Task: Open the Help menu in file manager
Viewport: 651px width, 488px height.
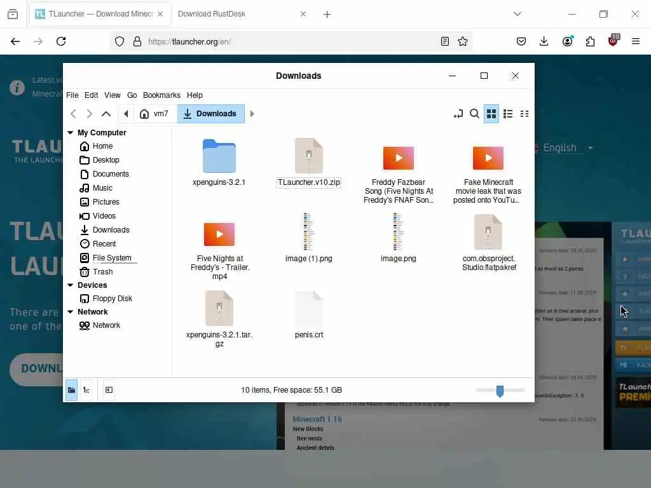Action: 195,95
